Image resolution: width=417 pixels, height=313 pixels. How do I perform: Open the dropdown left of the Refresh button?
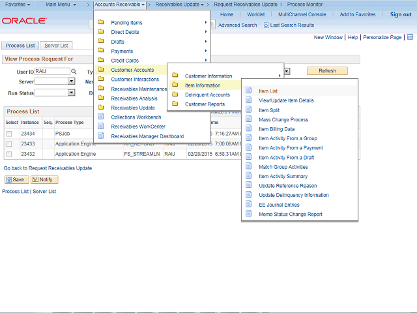pyautogui.click(x=287, y=71)
